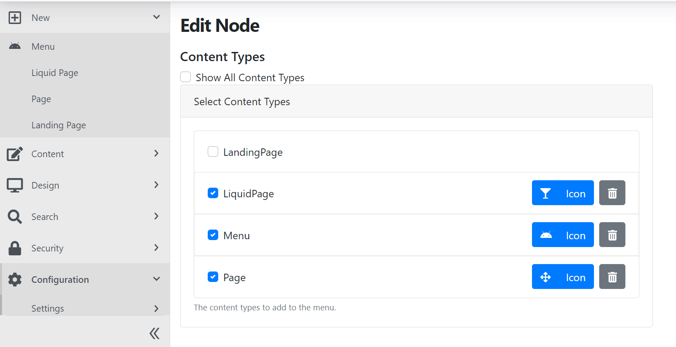
Task: Click the trash icon in Page row
Action: [612, 277]
